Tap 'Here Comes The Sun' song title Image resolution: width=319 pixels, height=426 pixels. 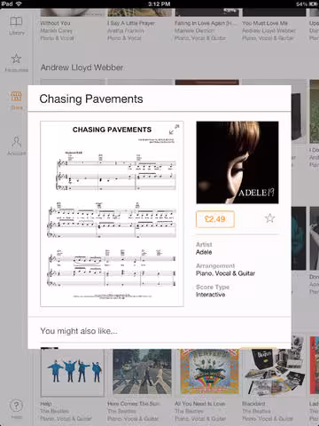tap(134, 404)
